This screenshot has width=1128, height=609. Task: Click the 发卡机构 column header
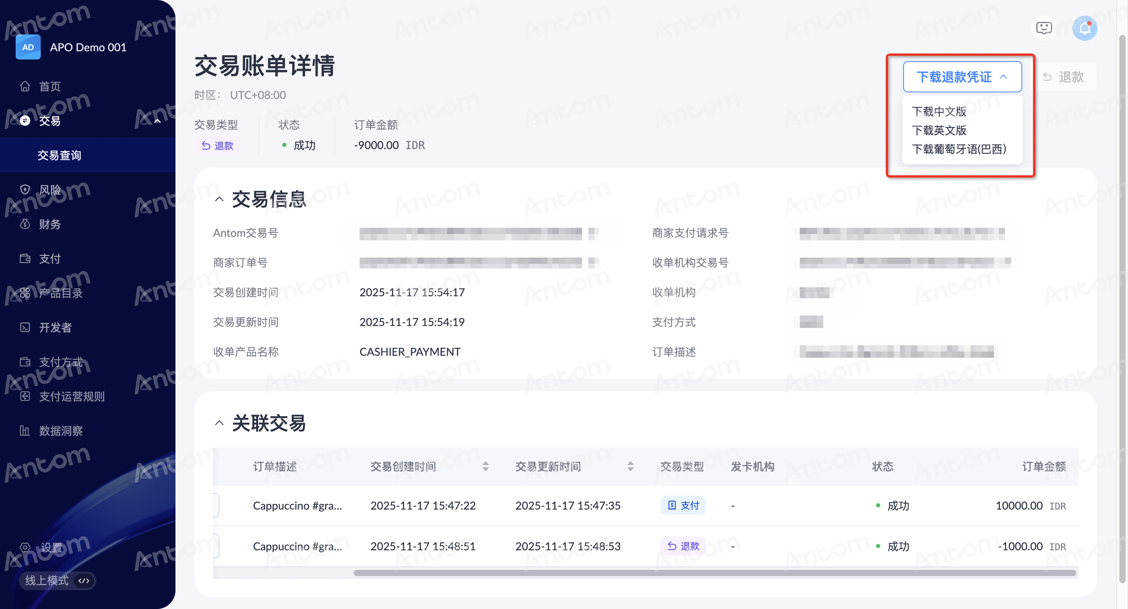752,467
